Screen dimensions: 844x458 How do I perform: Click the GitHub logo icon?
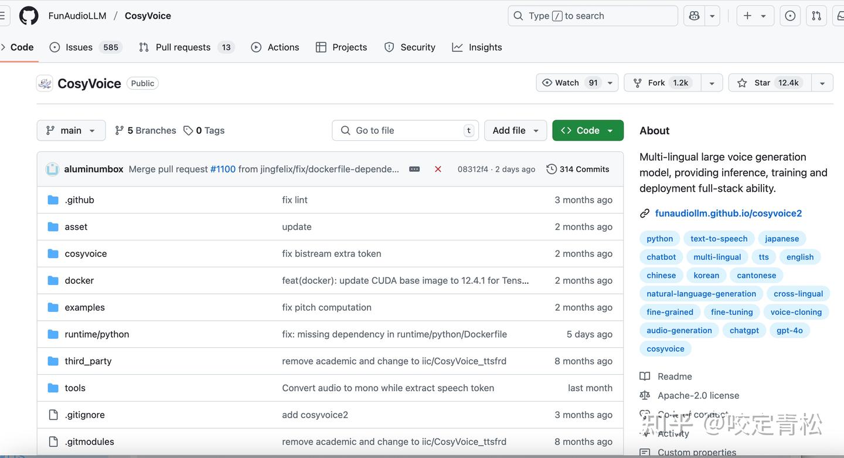click(29, 16)
